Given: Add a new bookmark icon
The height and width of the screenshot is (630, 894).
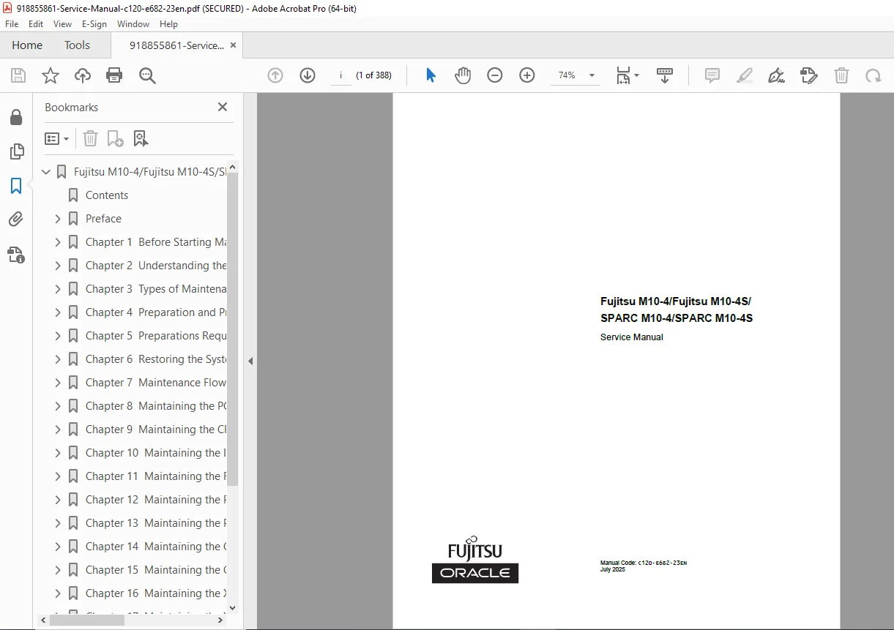Looking at the screenshot, I should [116, 138].
